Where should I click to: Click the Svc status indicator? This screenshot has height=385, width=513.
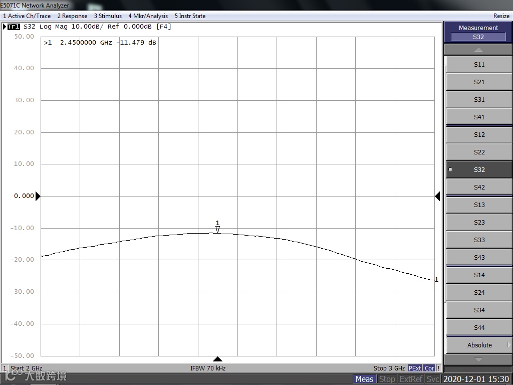[x=432, y=379]
